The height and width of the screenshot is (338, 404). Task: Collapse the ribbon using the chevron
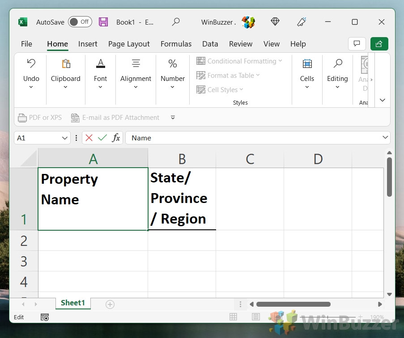coord(382,100)
